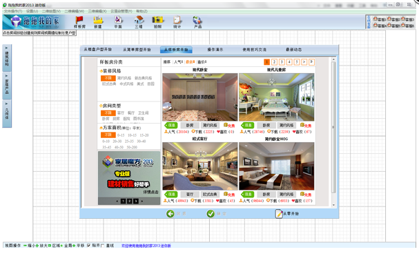419x254 pixels.
Task: Collapse the 方案面积 category header
Action: 120,128
